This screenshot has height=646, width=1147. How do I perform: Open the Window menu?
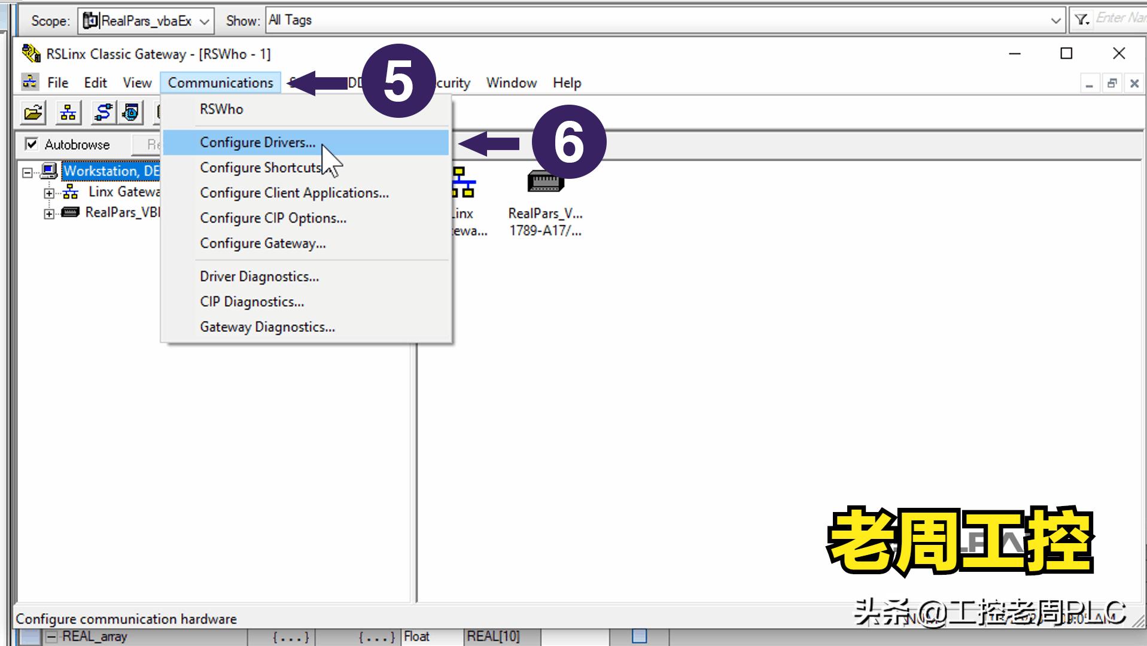512,83
